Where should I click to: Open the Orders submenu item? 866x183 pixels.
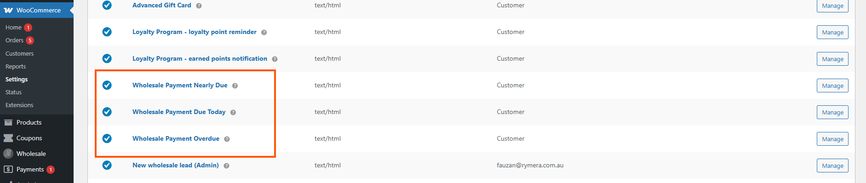pyautogui.click(x=14, y=40)
